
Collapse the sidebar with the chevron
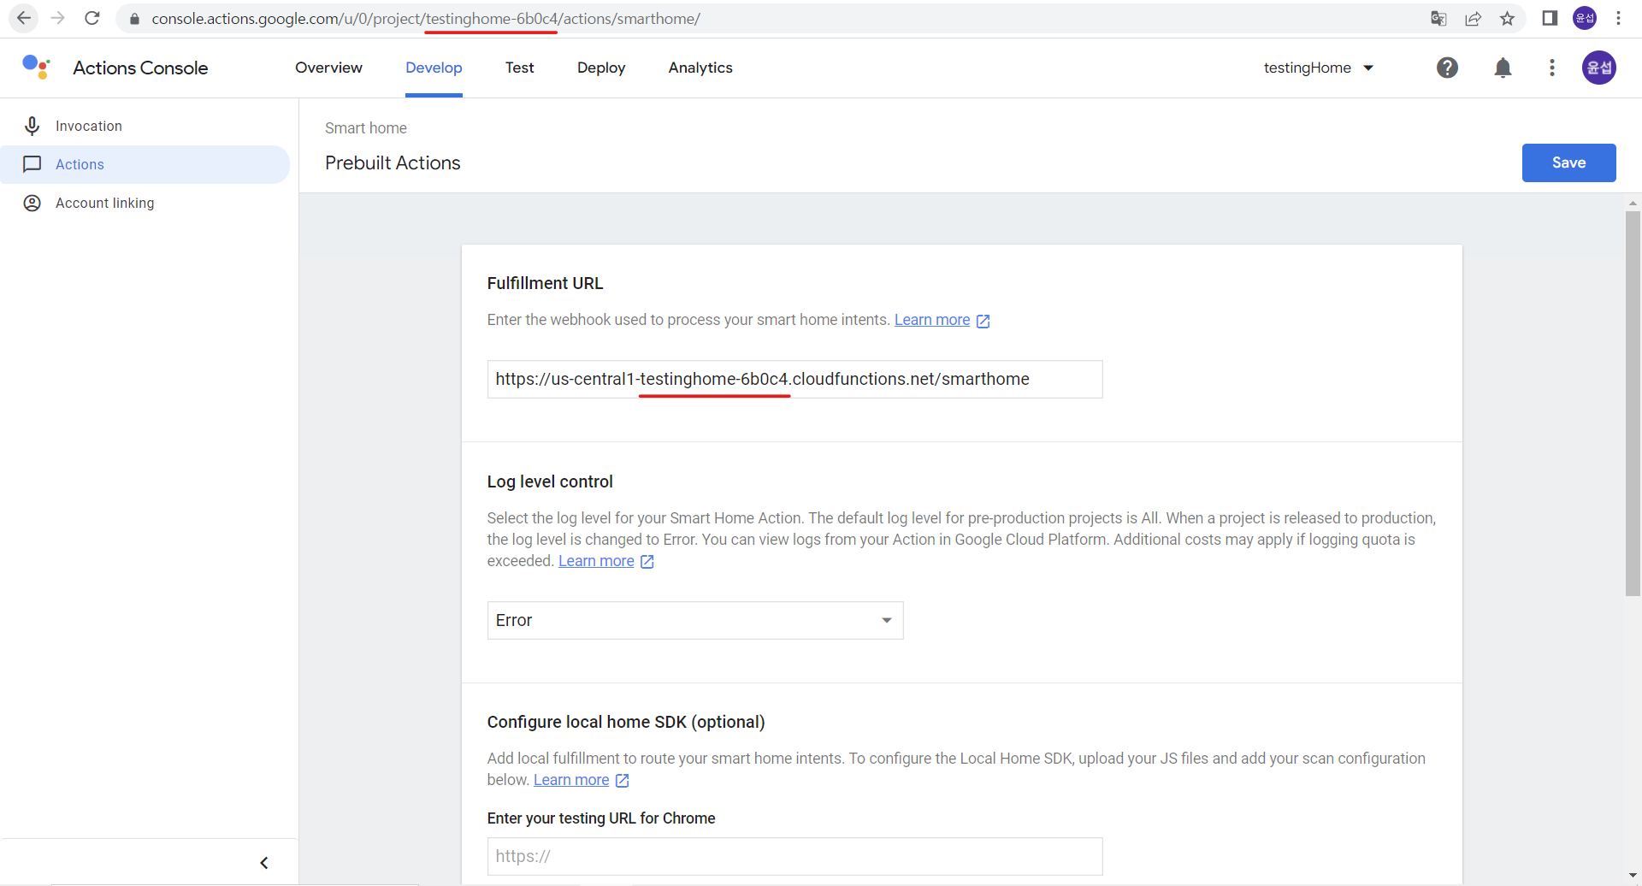point(264,862)
